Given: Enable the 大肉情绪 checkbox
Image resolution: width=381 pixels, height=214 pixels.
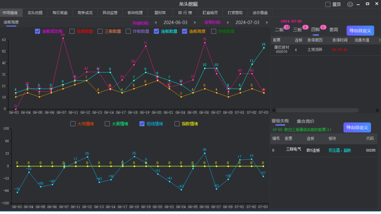Looking at the screenshot, I should [x=73, y=124].
